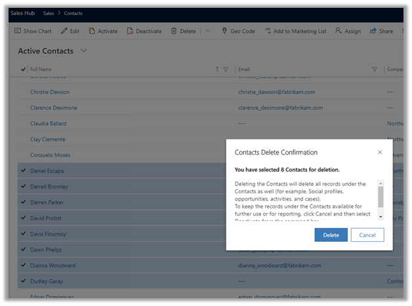The height and width of the screenshot is (306, 412).
Task: Click the Activate icon in command bar
Action: pyautogui.click(x=93, y=31)
